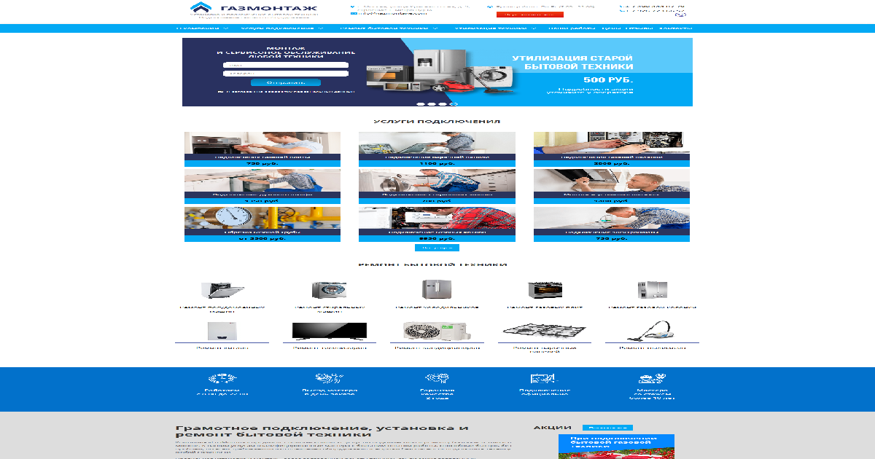This screenshot has height=459, width=875.
Task: Select the fourth banner carousel dot
Action: tap(452, 104)
